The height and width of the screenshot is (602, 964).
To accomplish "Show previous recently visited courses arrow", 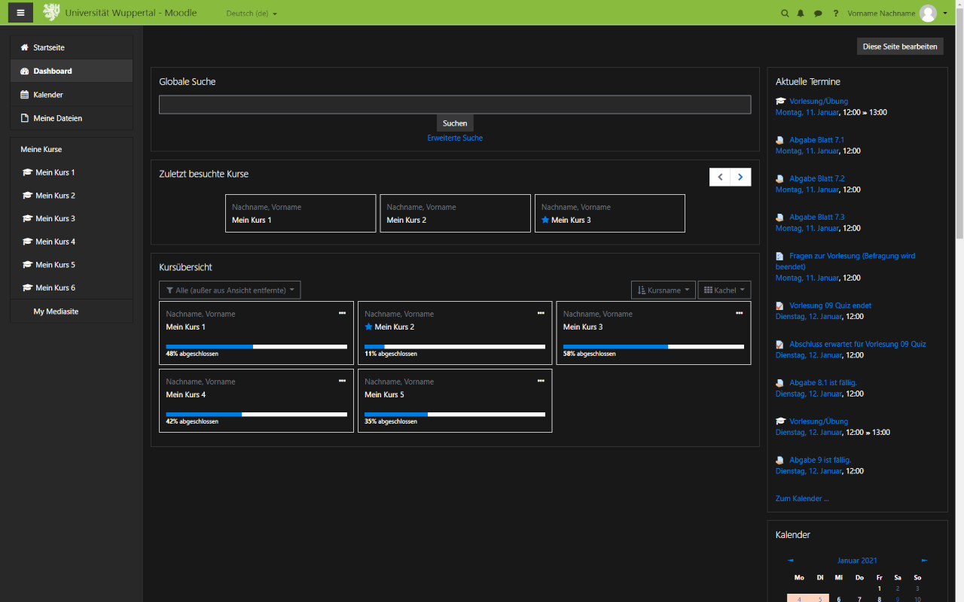I will (x=720, y=177).
